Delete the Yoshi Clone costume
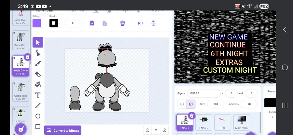293x135 pixels. click(x=27, y=57)
